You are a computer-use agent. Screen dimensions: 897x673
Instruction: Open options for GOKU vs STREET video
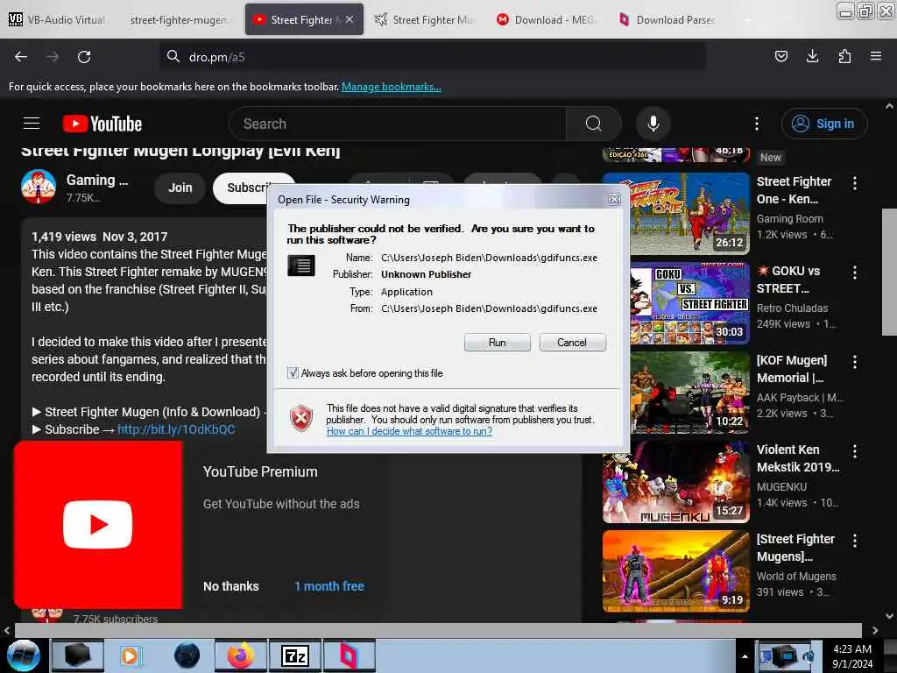855,273
